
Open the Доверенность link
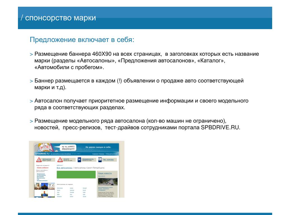[88, 159]
